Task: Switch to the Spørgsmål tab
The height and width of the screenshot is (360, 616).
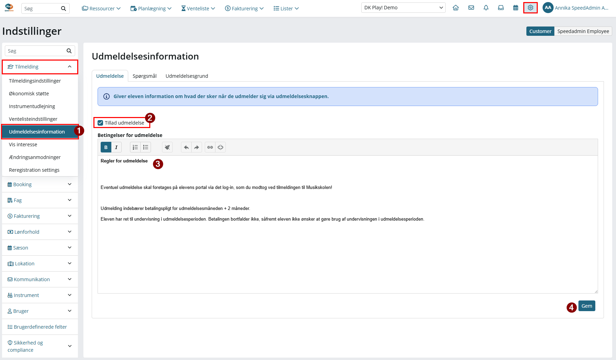Action: tap(144, 76)
